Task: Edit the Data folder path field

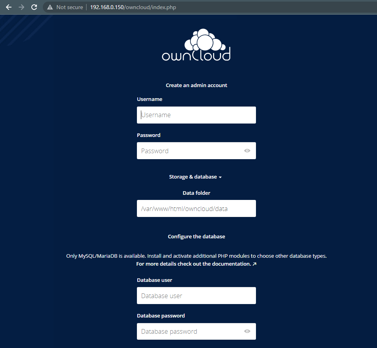Action: click(196, 208)
